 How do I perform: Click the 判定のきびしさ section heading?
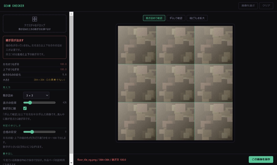(x=12, y=126)
